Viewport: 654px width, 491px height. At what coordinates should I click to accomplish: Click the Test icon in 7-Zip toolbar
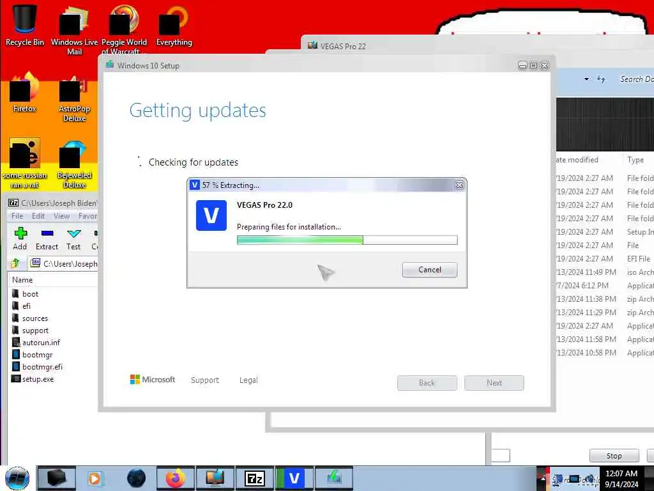(x=73, y=239)
